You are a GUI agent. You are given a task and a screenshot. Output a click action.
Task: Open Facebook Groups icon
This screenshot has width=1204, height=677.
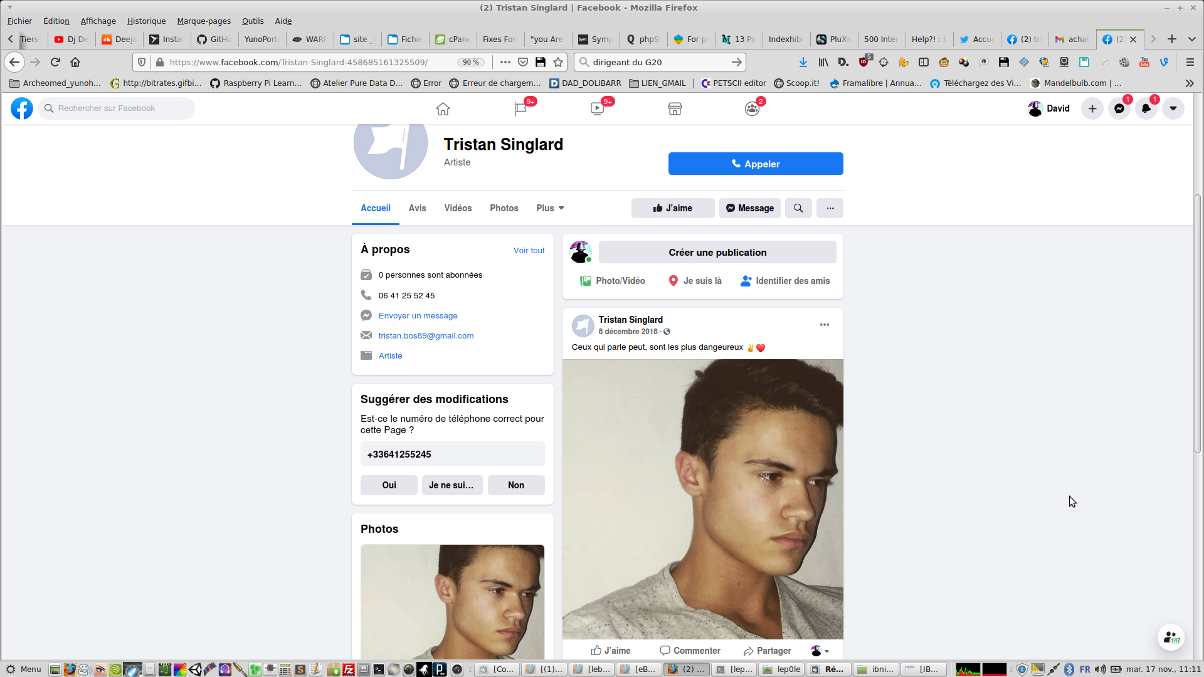tap(752, 108)
